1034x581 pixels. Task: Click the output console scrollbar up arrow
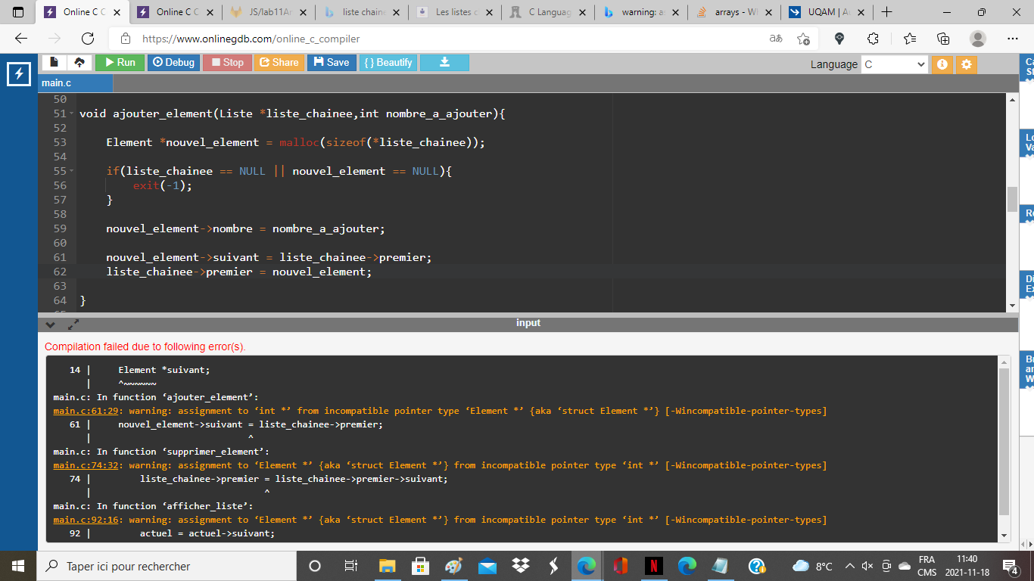click(x=1004, y=361)
